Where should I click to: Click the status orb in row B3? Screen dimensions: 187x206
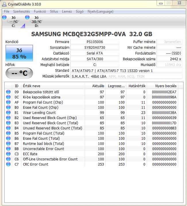click(8, 123)
